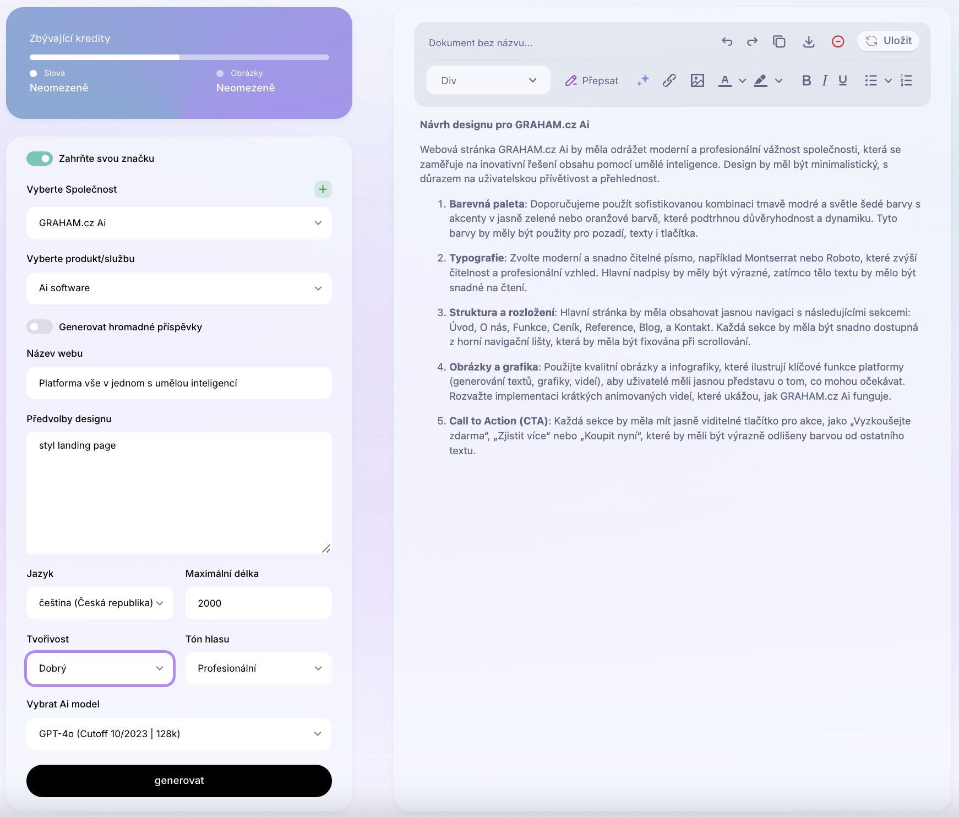Insert a link using chain icon
Image resolution: width=959 pixels, height=817 pixels.
pos(669,81)
